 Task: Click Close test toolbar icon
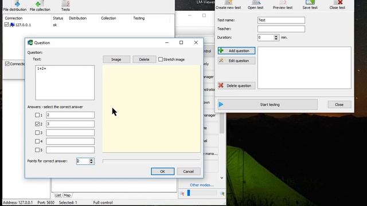337,5
